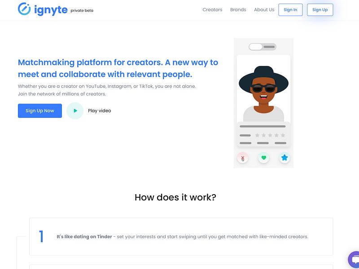Play the intro video via play icon

tap(75, 111)
